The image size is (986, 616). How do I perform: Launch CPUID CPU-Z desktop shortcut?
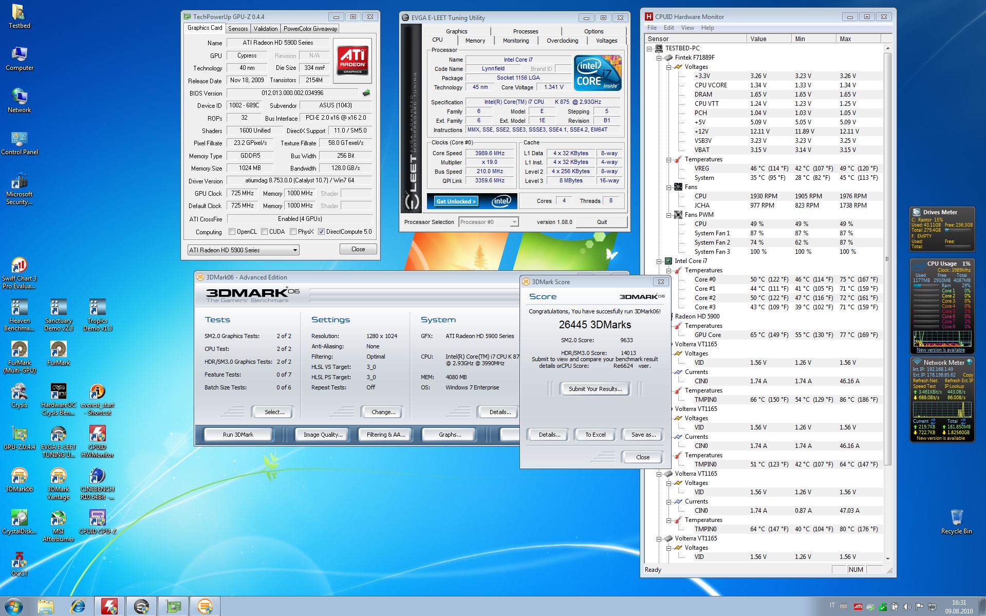point(97,522)
